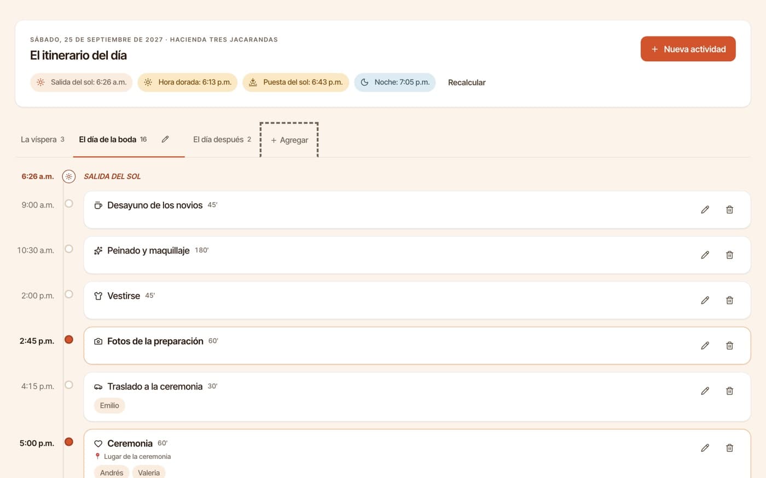The height and width of the screenshot is (478, 766).
Task: Click the Salida del sol 6:26 a.m. chip
Action: [82, 82]
